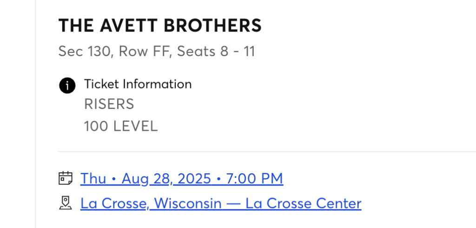Screen dimensions: 476x228
Task: Click the dash separator in venue link
Action: pos(233,203)
